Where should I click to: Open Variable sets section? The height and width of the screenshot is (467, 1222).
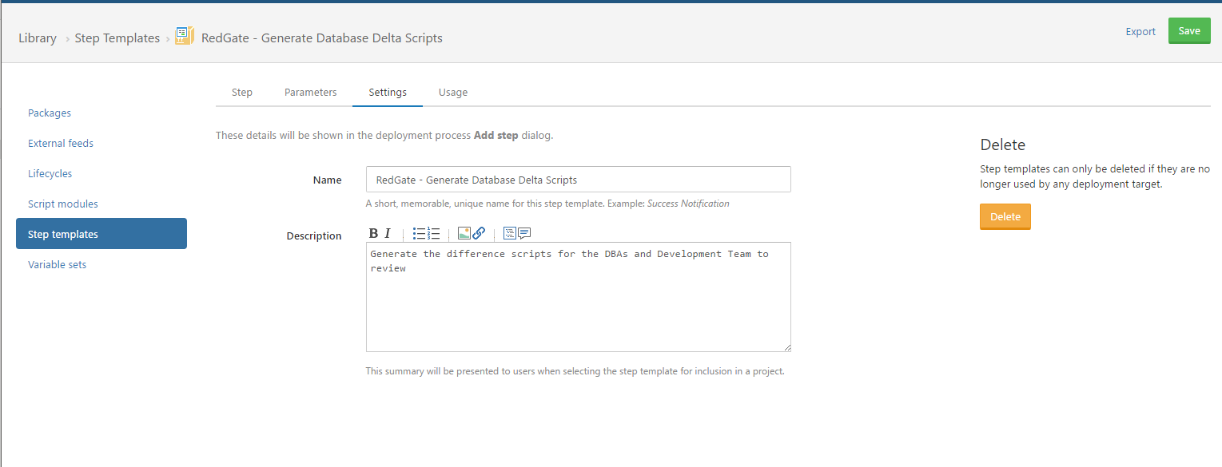[x=57, y=265]
